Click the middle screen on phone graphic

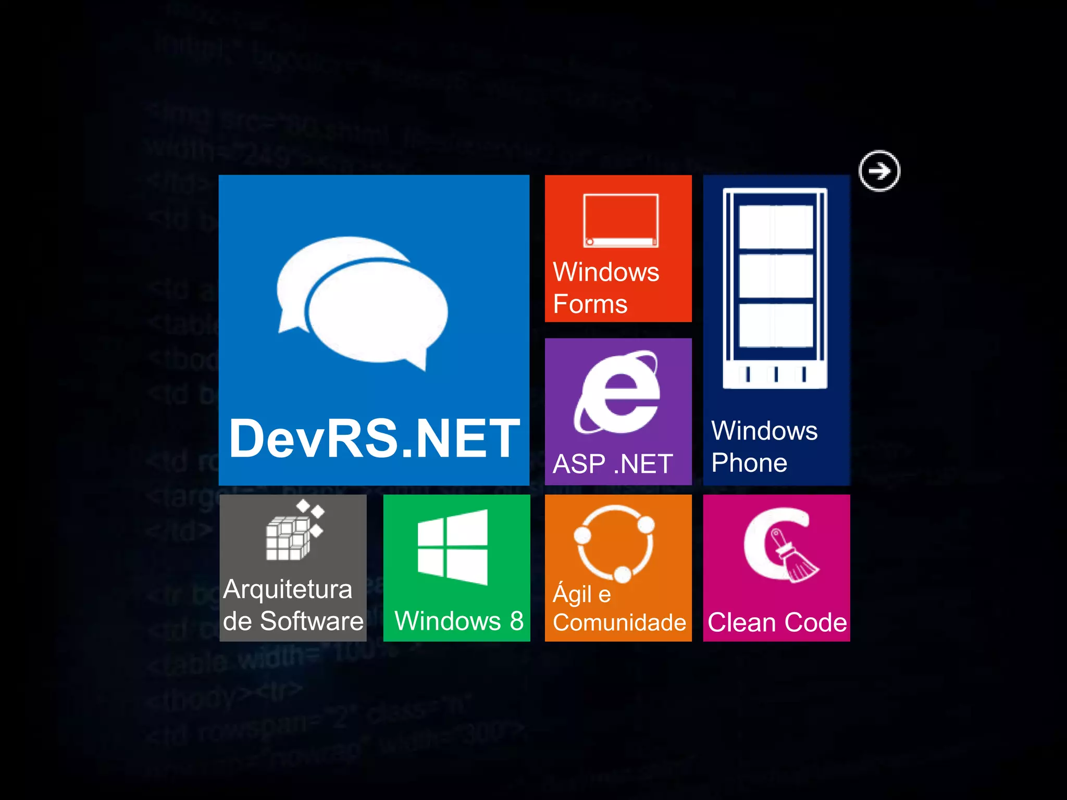coord(776,276)
